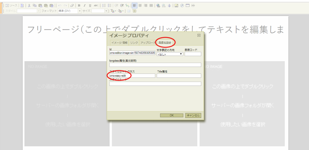Click the ソース (Source) toolbar button
Screen dimensions: 309x150
(11, 5)
